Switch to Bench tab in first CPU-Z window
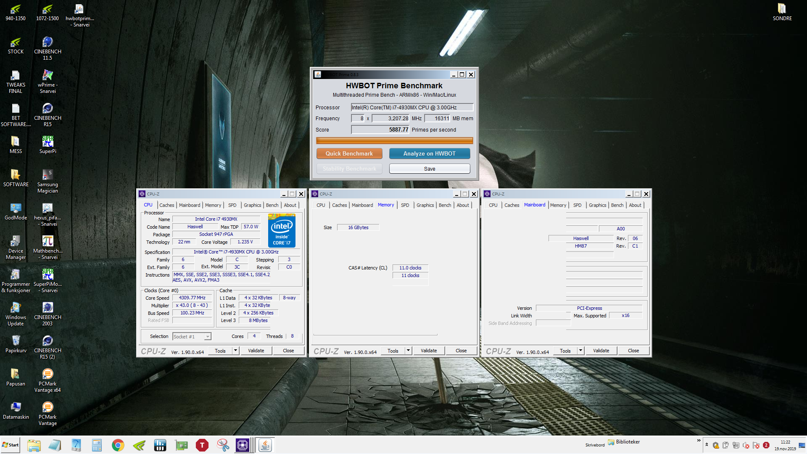Screen dimensions: 807x454 pos(272,205)
